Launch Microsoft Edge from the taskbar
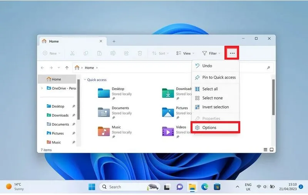 (x=205, y=187)
